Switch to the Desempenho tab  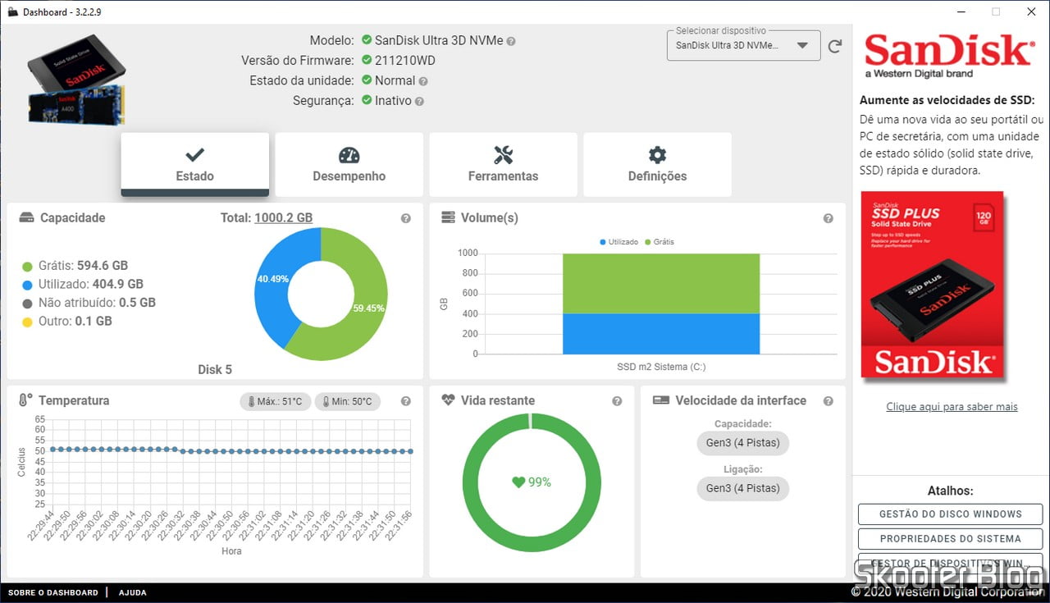(349, 164)
